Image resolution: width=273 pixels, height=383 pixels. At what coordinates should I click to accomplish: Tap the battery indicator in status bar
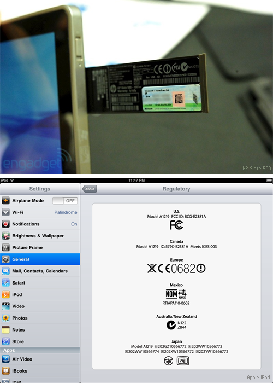click(269, 180)
